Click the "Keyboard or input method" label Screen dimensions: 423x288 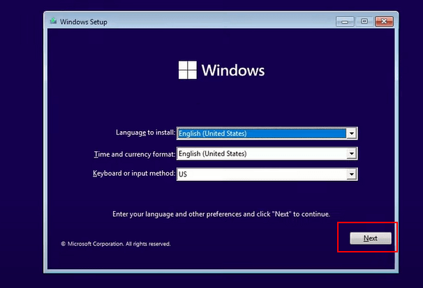[133, 173]
